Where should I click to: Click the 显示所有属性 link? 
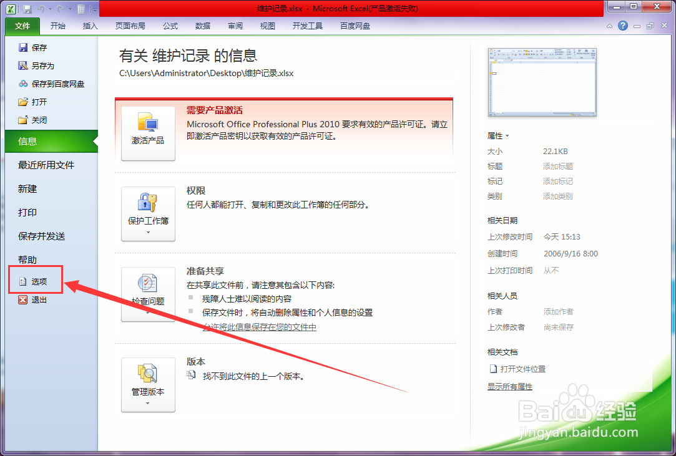click(x=509, y=387)
